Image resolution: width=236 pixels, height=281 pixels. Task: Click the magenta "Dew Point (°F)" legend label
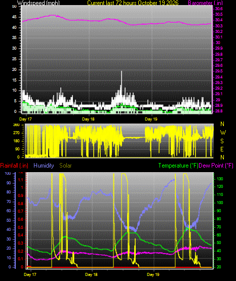tap(216, 166)
